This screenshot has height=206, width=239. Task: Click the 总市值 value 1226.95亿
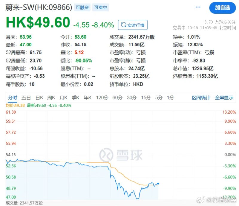click(203, 68)
